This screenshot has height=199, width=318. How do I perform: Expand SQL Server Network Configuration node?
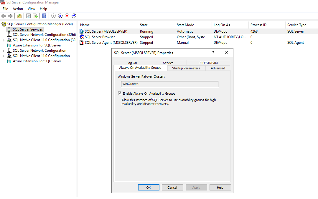point(4,51)
